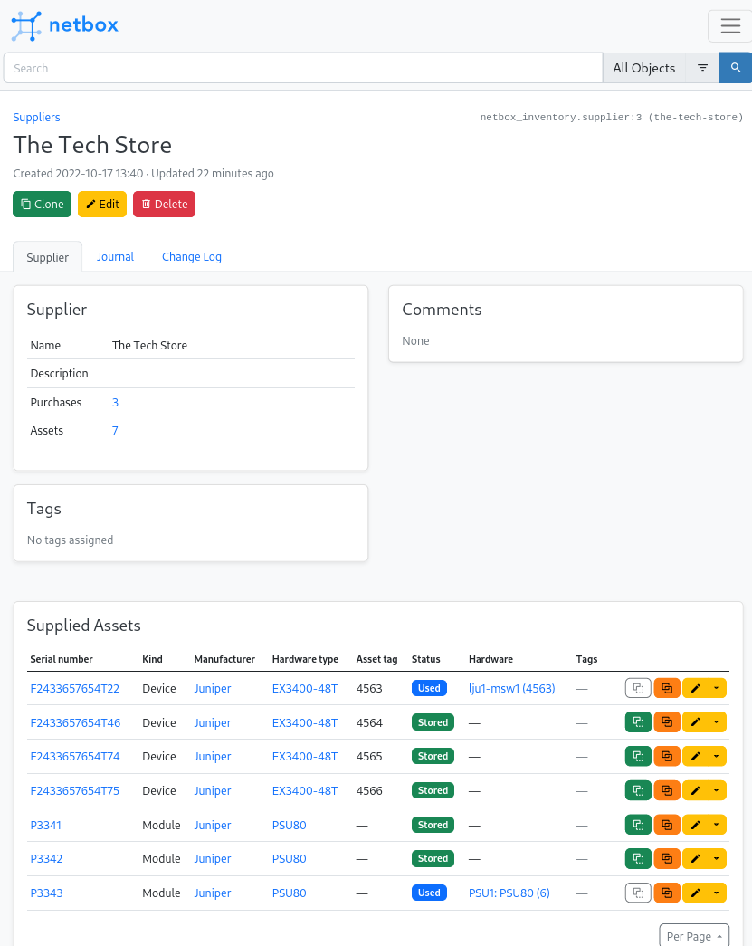Open the search filter options icon

[x=702, y=68]
